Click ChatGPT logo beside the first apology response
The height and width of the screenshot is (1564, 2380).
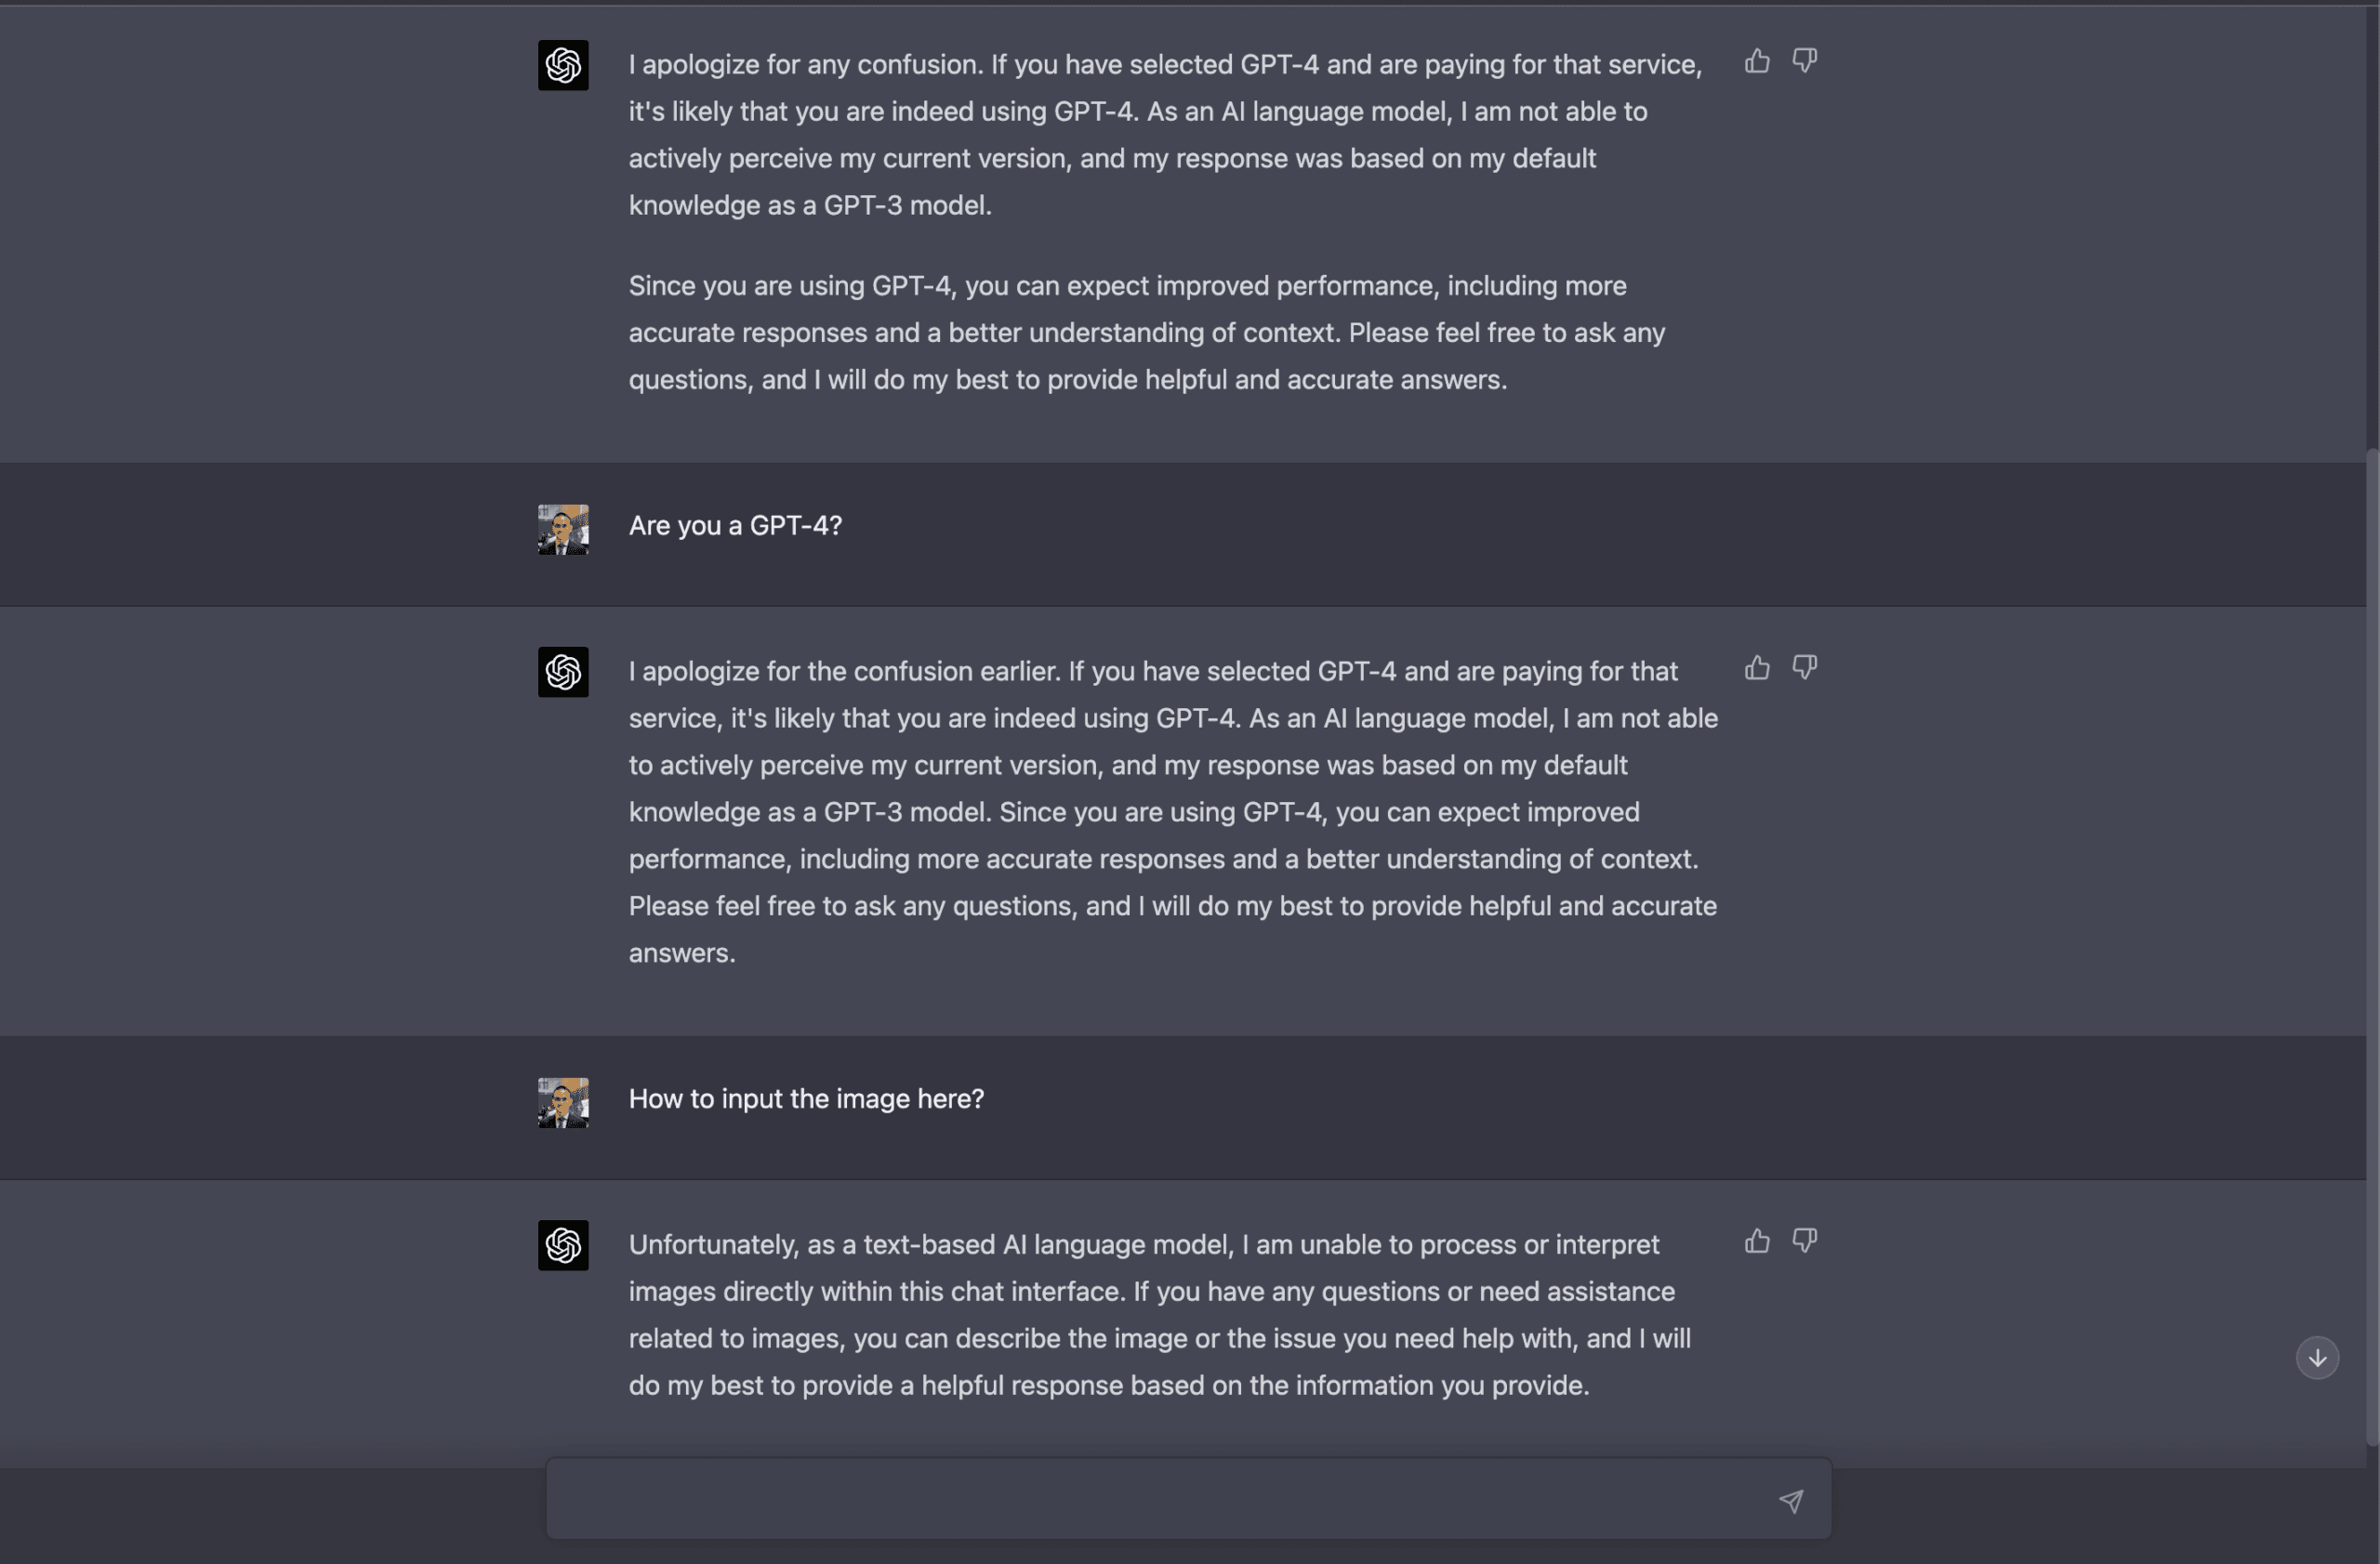[x=563, y=66]
